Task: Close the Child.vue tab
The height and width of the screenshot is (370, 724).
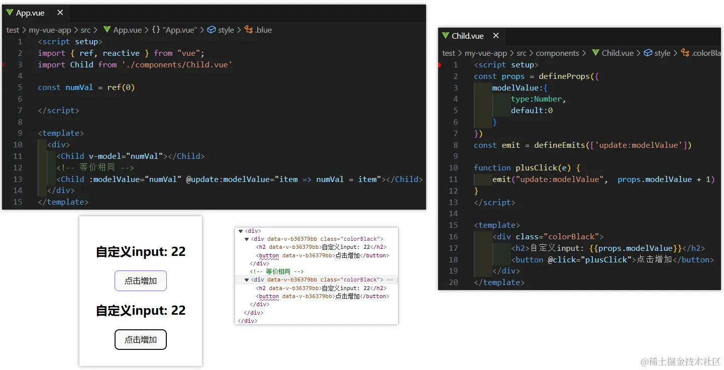Action: 495,36
